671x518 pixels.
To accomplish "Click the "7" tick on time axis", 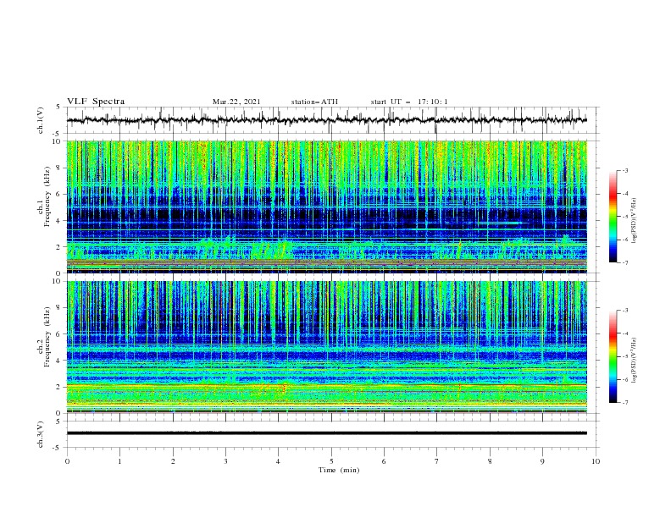I will tap(437, 461).
